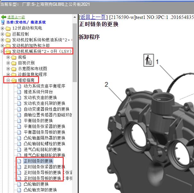Expand the 12伏启动和充电 folder
Viewport: 194px width, 193px height.
[x=2, y=28]
